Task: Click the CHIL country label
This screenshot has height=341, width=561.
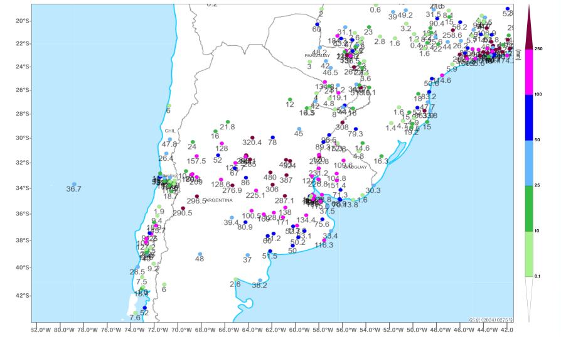Action: 170,131
